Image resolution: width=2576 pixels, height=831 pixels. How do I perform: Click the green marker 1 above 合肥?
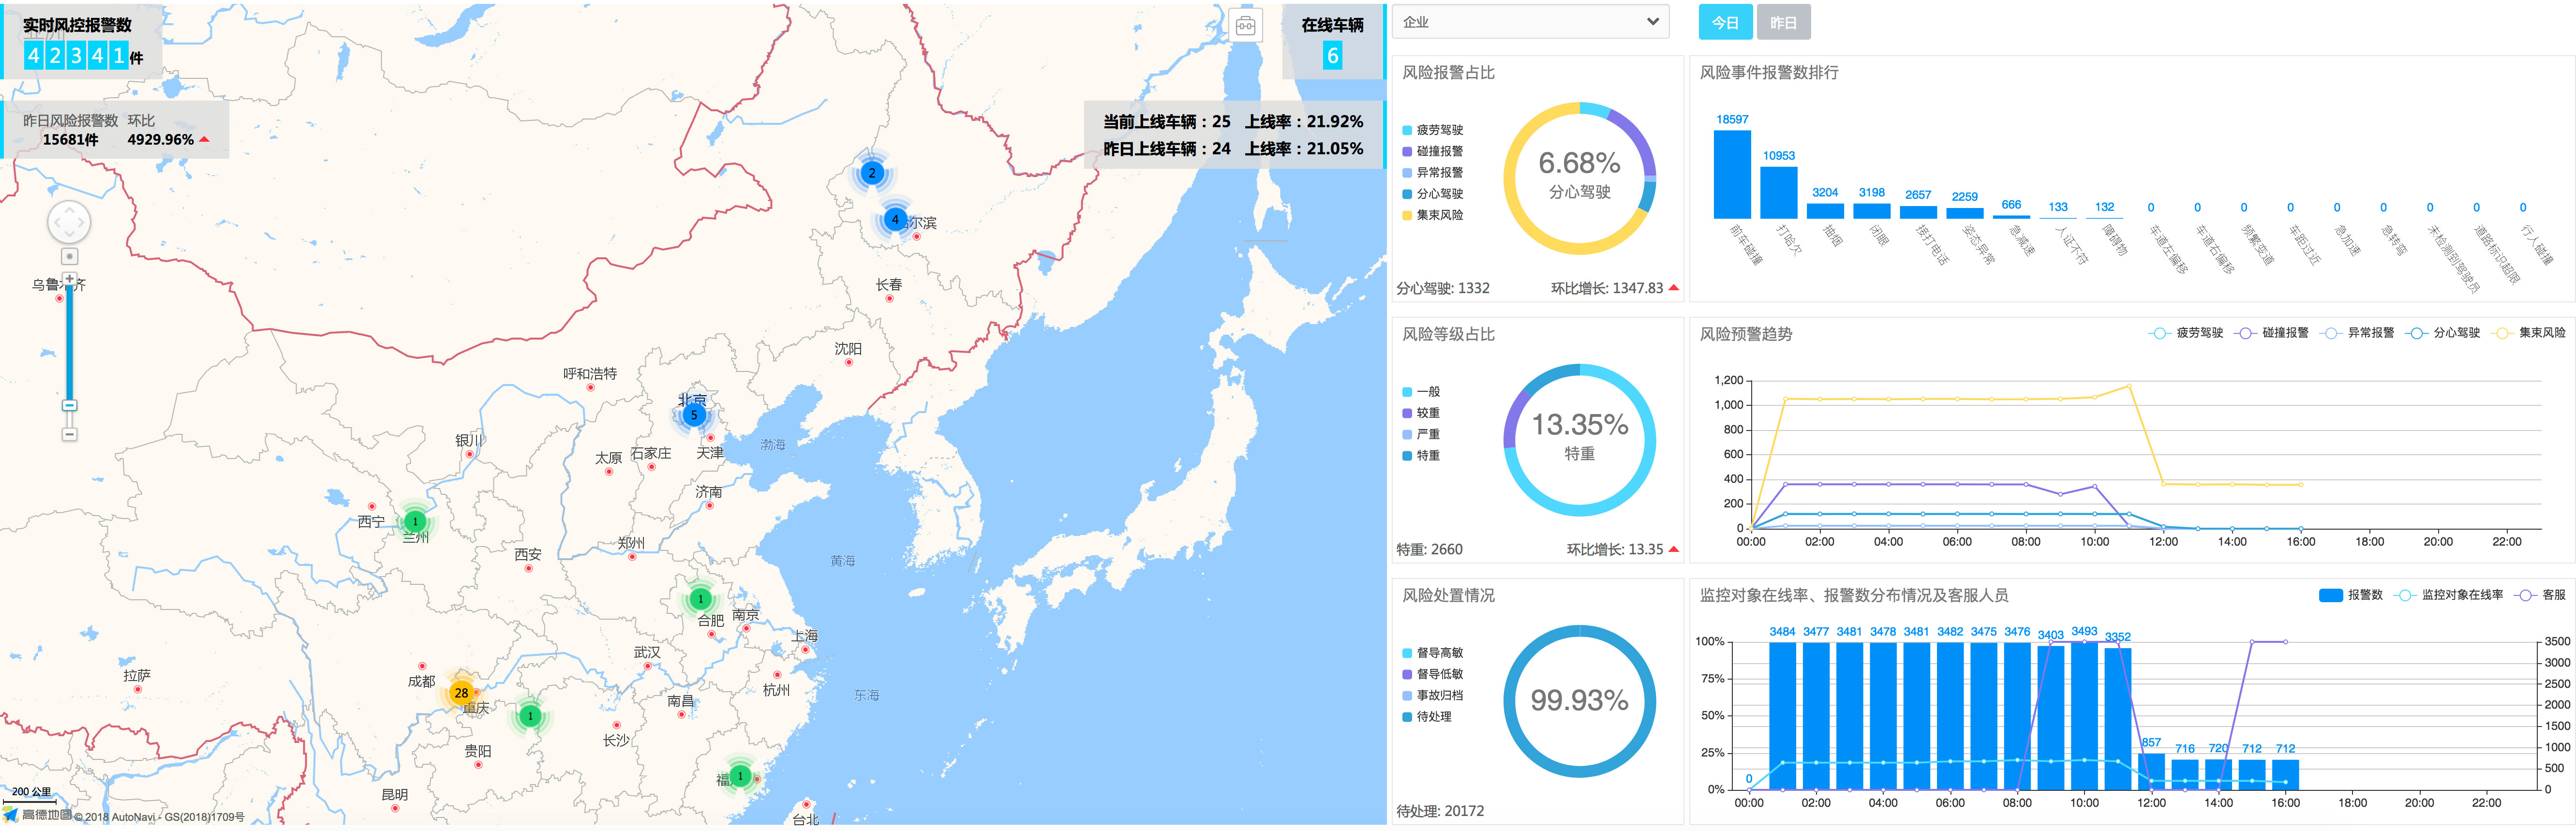coord(700,599)
